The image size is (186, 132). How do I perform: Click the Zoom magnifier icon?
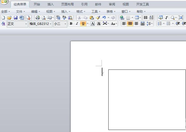[172, 18]
